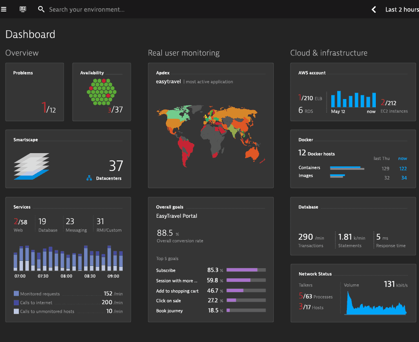The image size is (419, 342).
Task: Click the Containers comparison bar
Action: (x=347, y=168)
